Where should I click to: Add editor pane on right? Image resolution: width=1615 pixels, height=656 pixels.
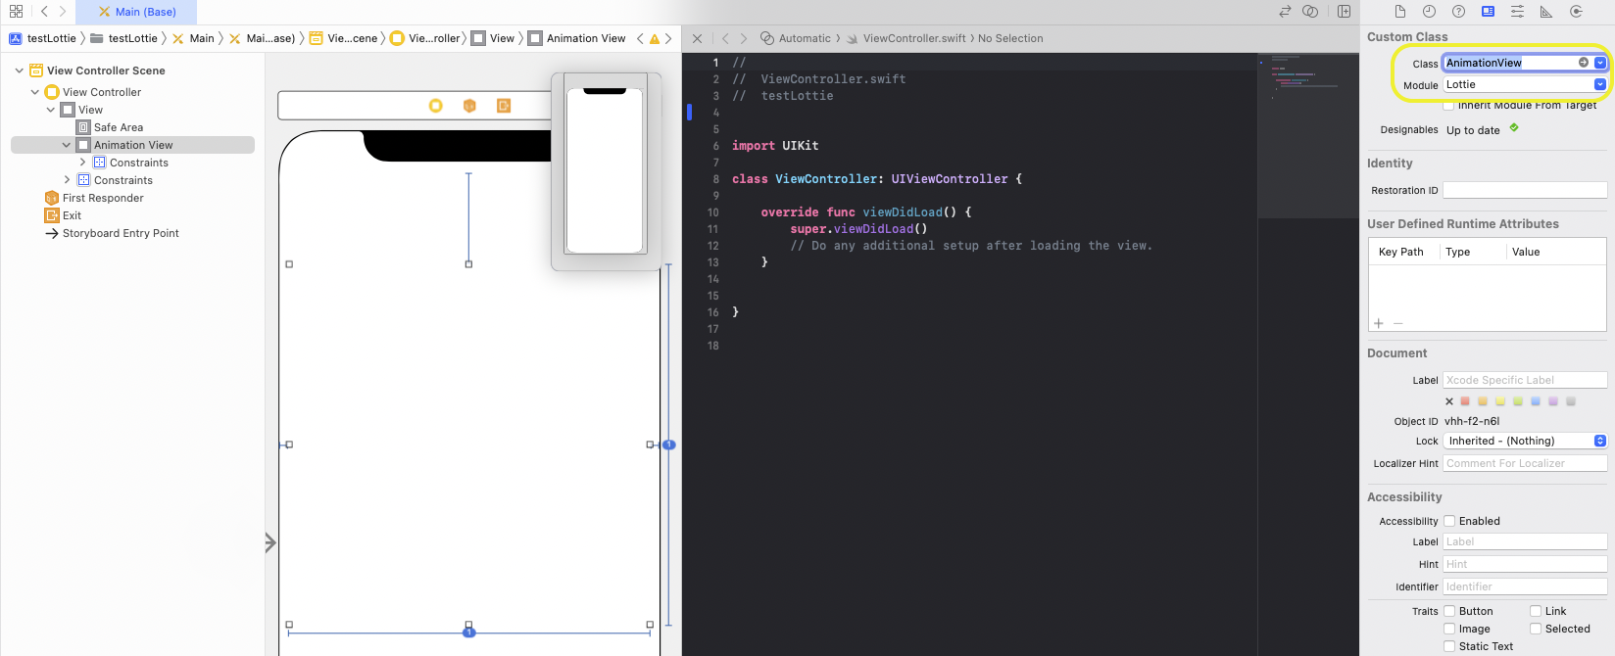(x=1345, y=12)
